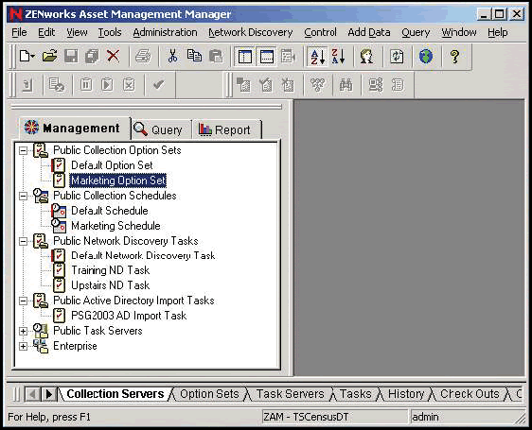
Task: Toggle the top pane layout button
Action: pos(267,57)
